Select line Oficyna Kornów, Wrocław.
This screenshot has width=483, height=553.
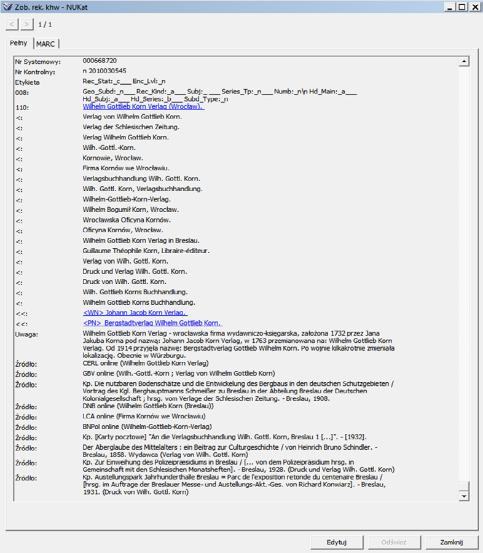coord(123,230)
